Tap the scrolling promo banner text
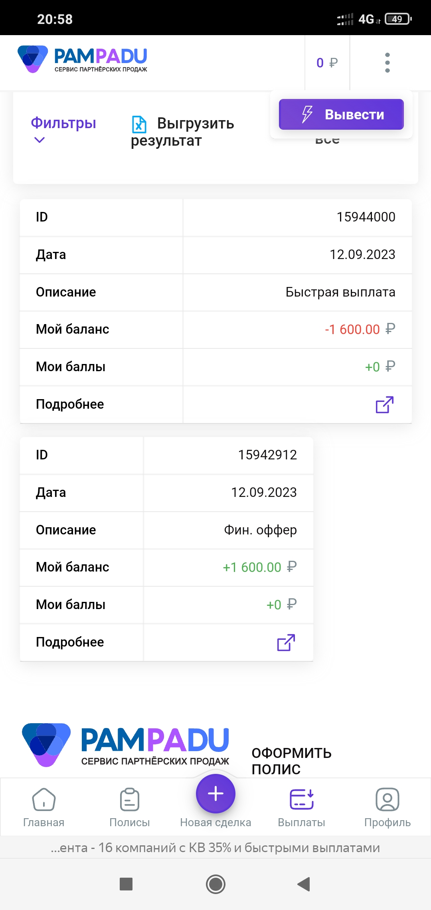431x910 pixels. (x=215, y=847)
